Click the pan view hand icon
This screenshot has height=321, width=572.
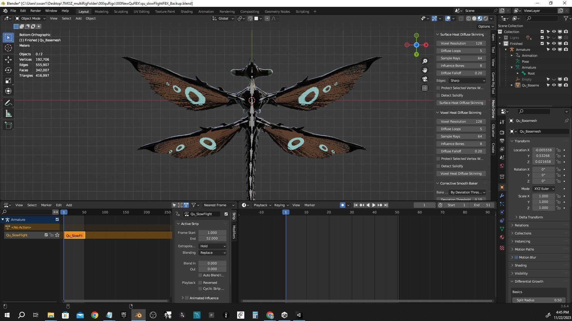[x=425, y=70]
